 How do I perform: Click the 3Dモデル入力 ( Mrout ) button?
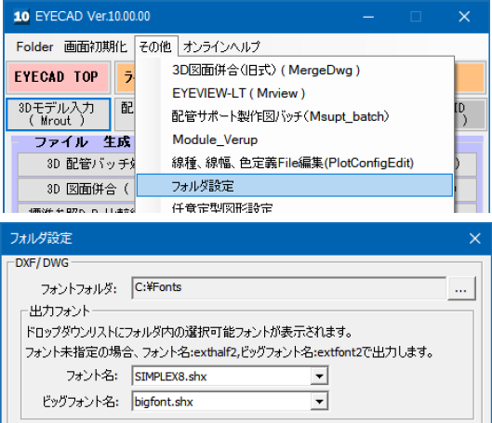click(59, 114)
